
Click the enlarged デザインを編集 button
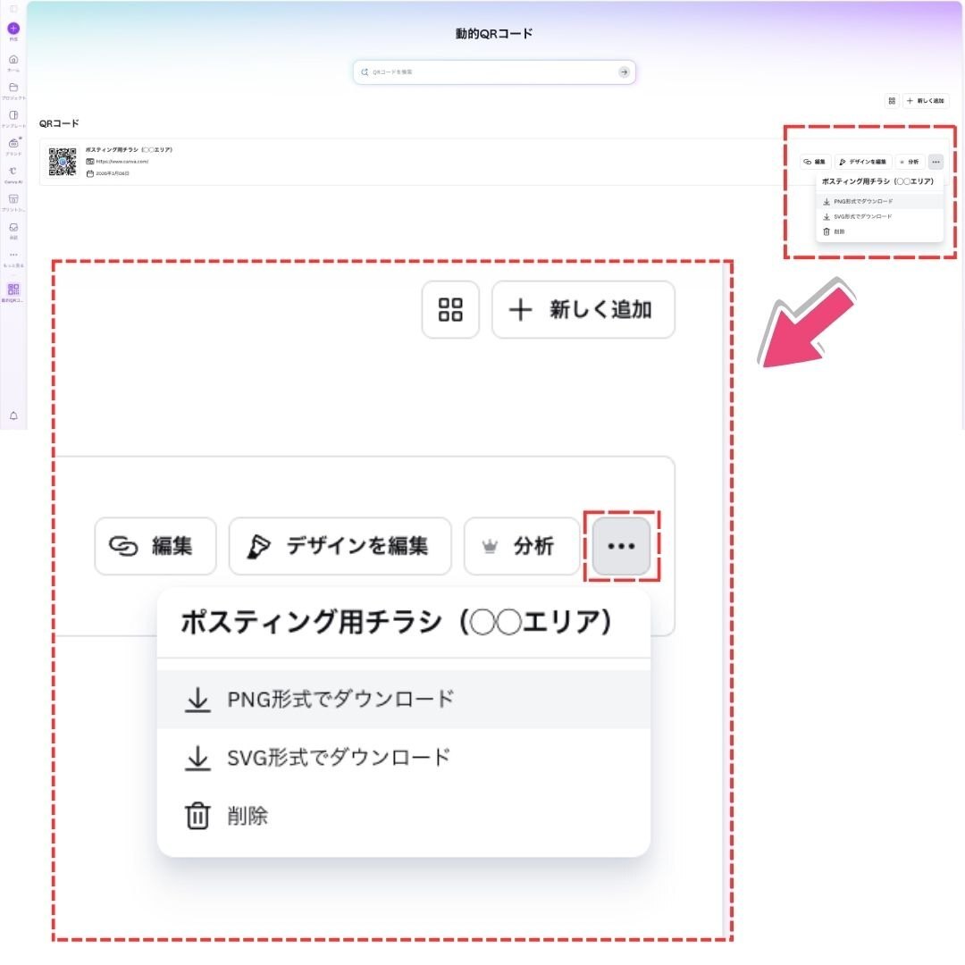click(340, 546)
